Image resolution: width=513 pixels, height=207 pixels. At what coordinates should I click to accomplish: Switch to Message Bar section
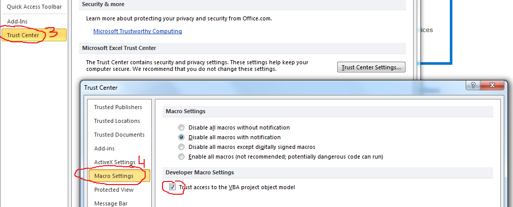tap(111, 203)
